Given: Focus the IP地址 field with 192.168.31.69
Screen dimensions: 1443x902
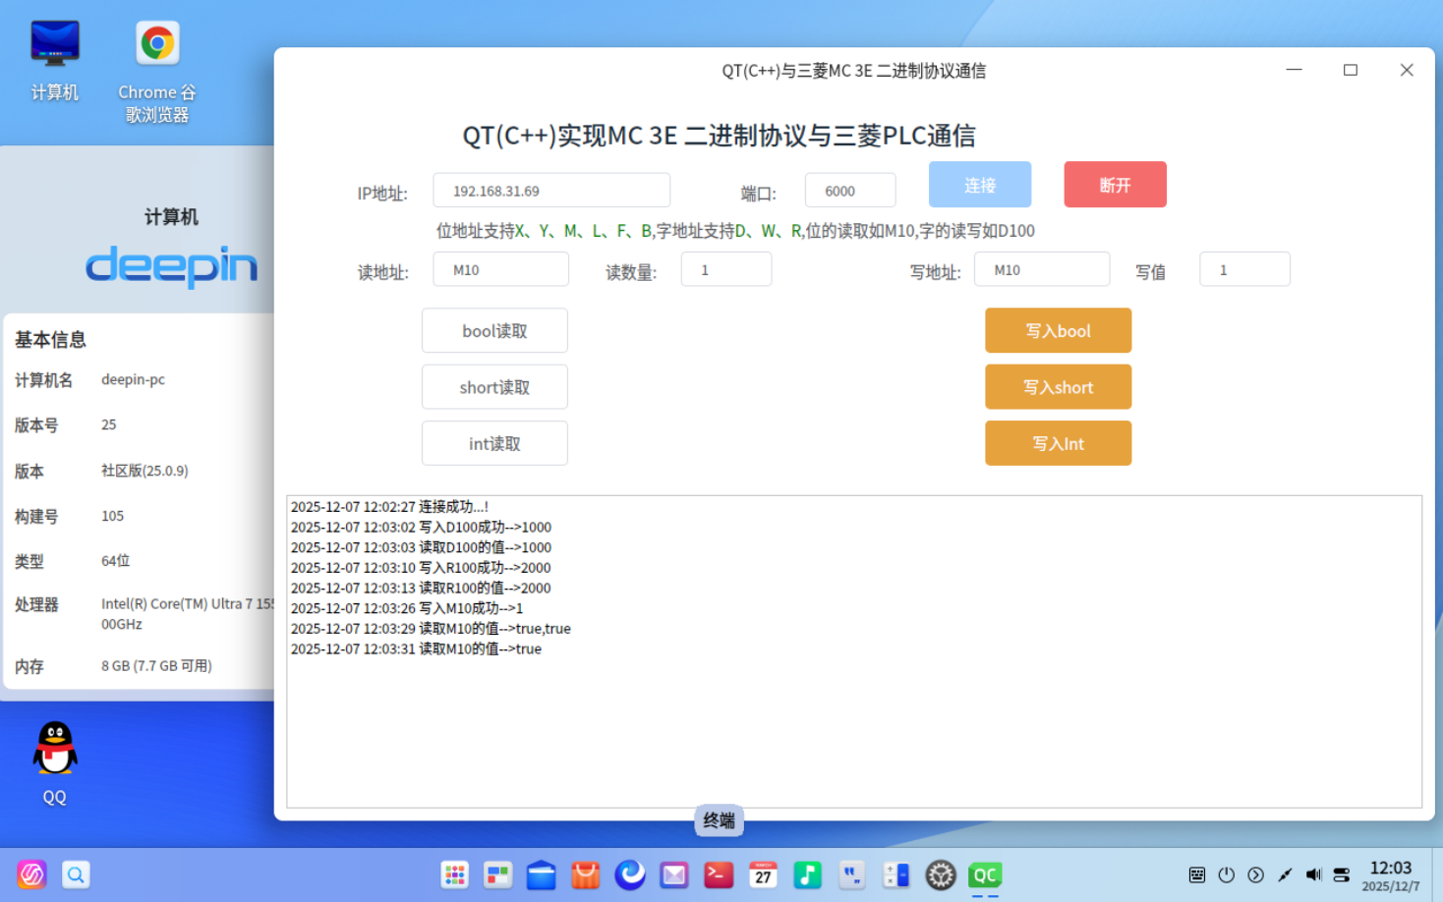Looking at the screenshot, I should coord(551,191).
